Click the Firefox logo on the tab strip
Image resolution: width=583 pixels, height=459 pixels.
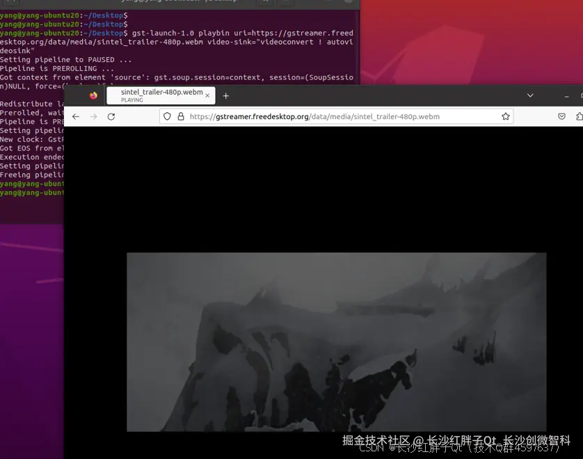pos(94,95)
